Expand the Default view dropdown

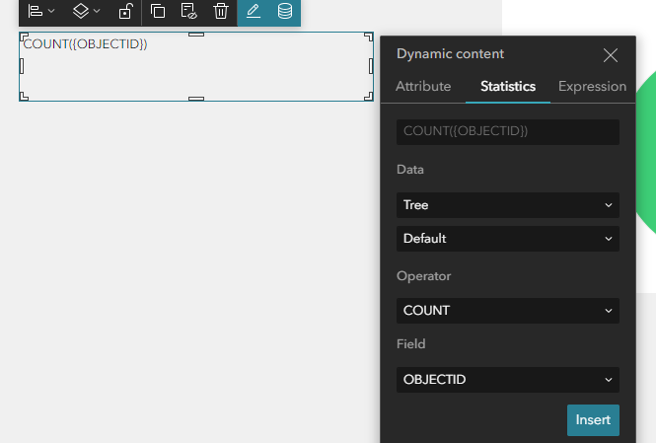(507, 239)
